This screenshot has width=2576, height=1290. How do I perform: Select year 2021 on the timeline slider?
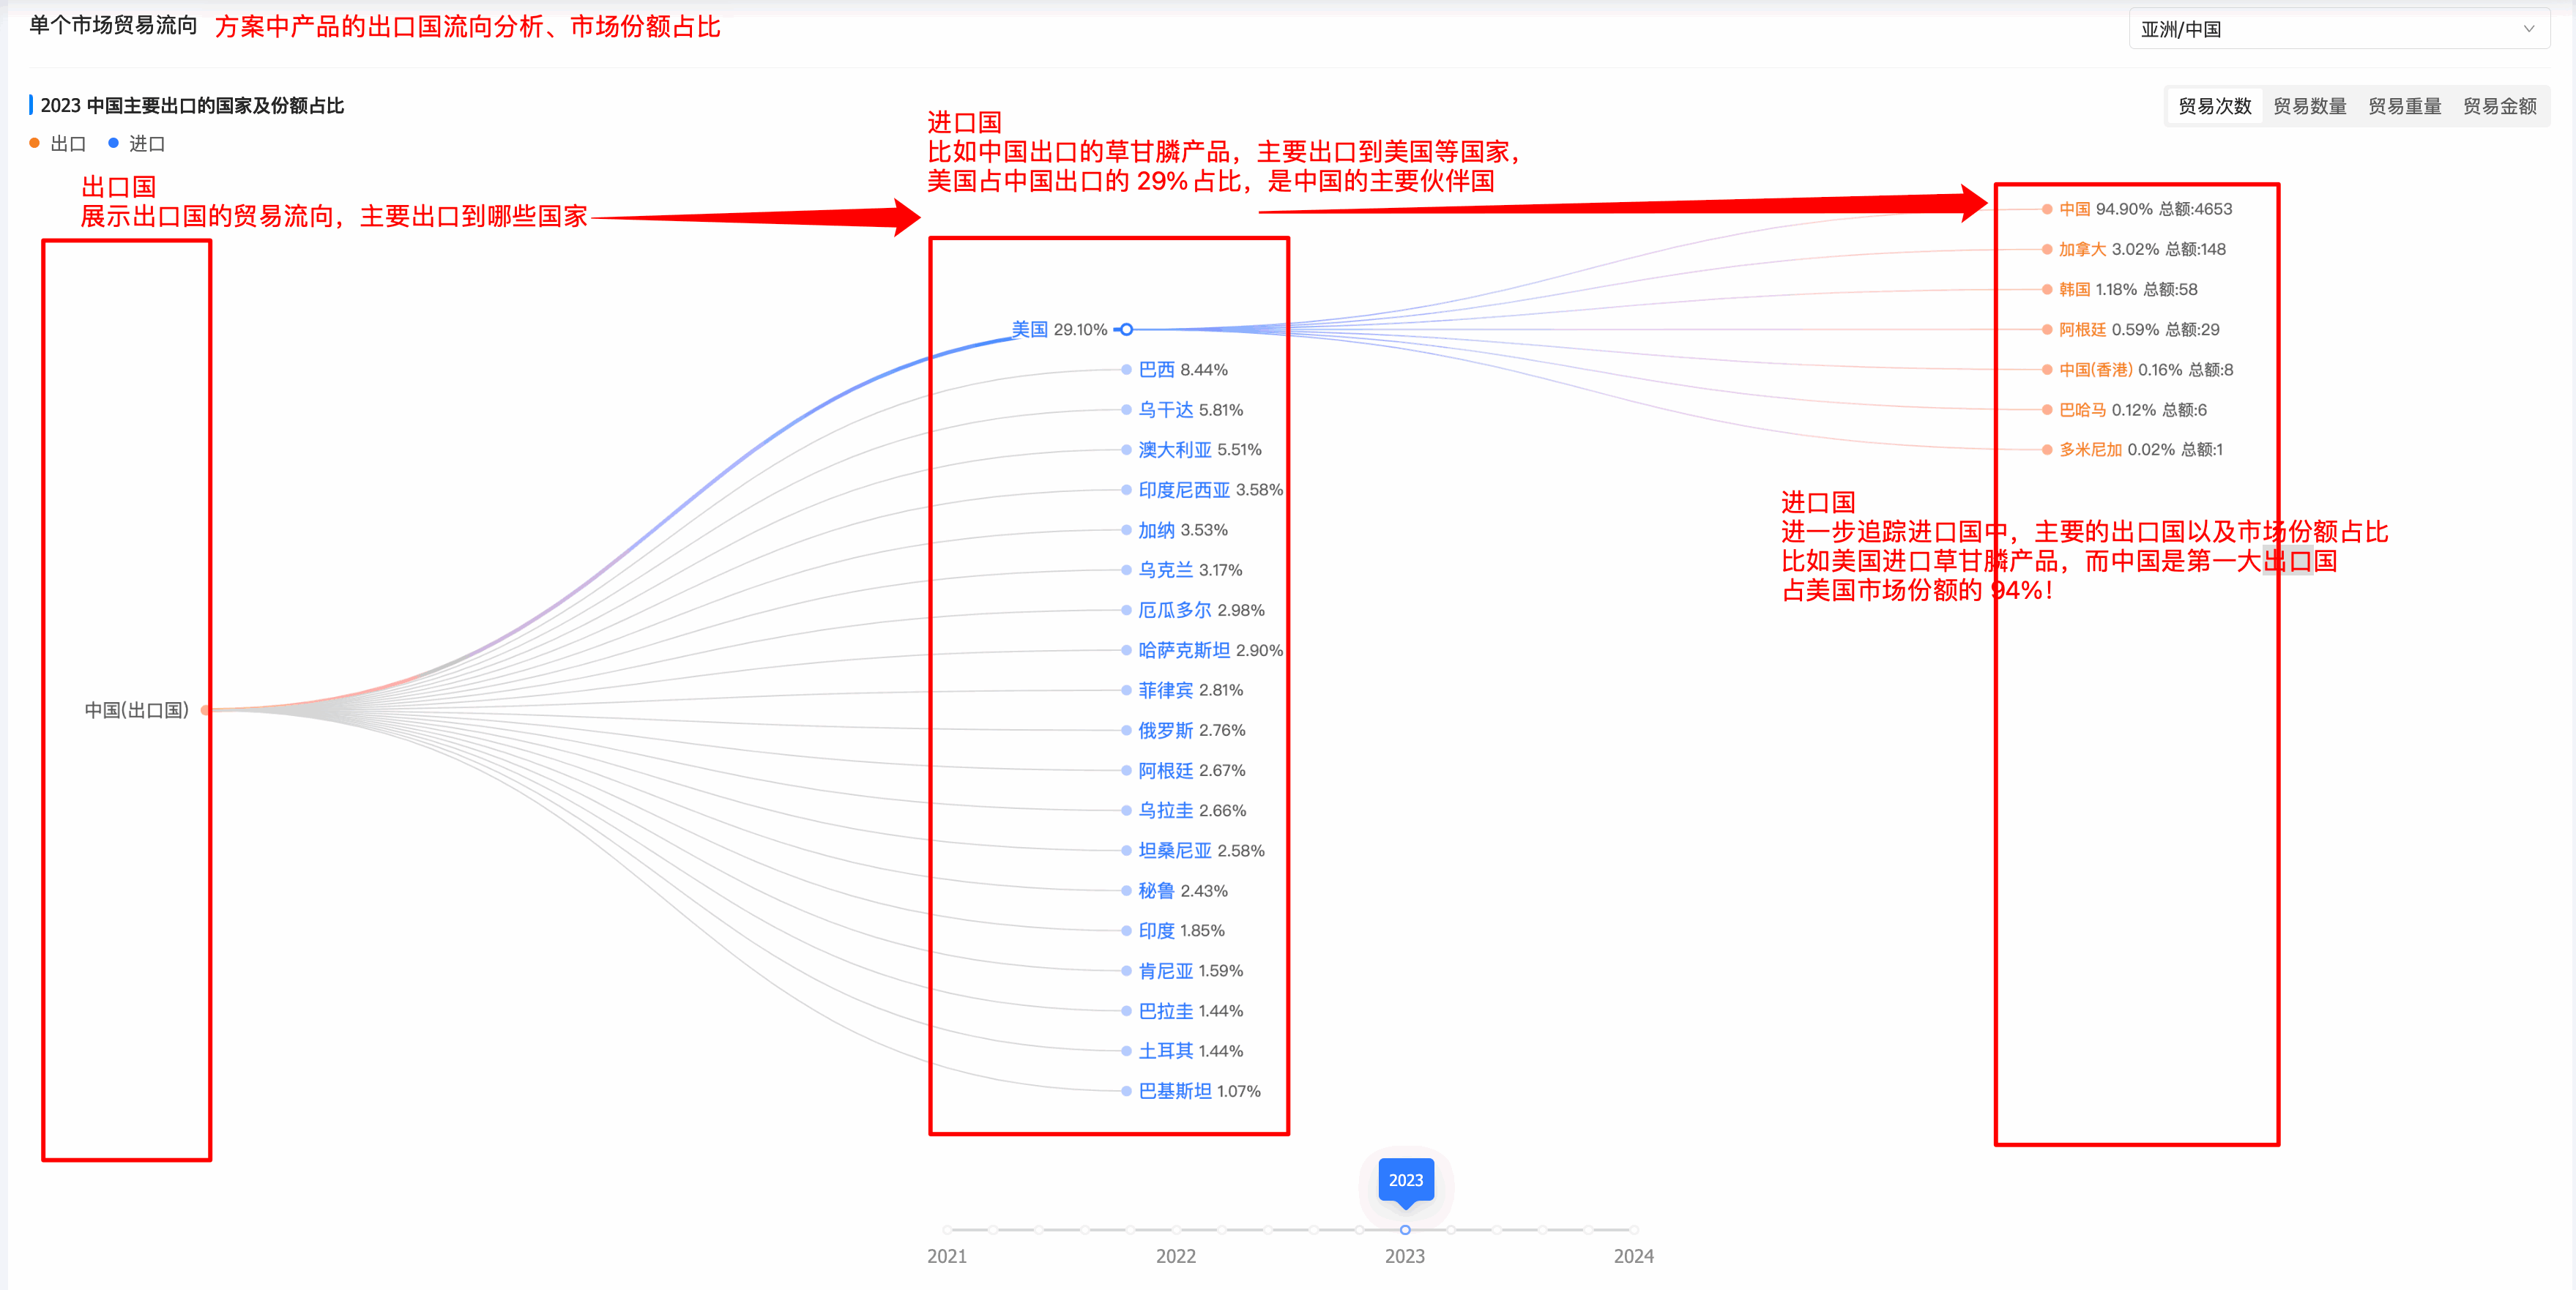tap(948, 1231)
